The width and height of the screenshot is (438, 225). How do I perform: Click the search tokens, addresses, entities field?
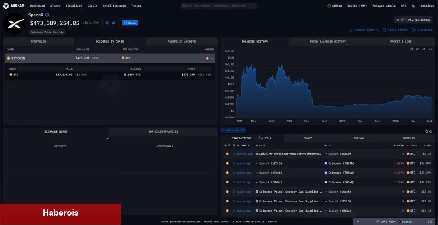click(219, 6)
